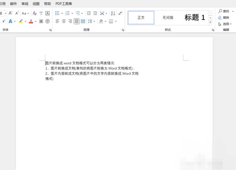Click the line starting 图片转换成 word 文档格式

coord(80,63)
